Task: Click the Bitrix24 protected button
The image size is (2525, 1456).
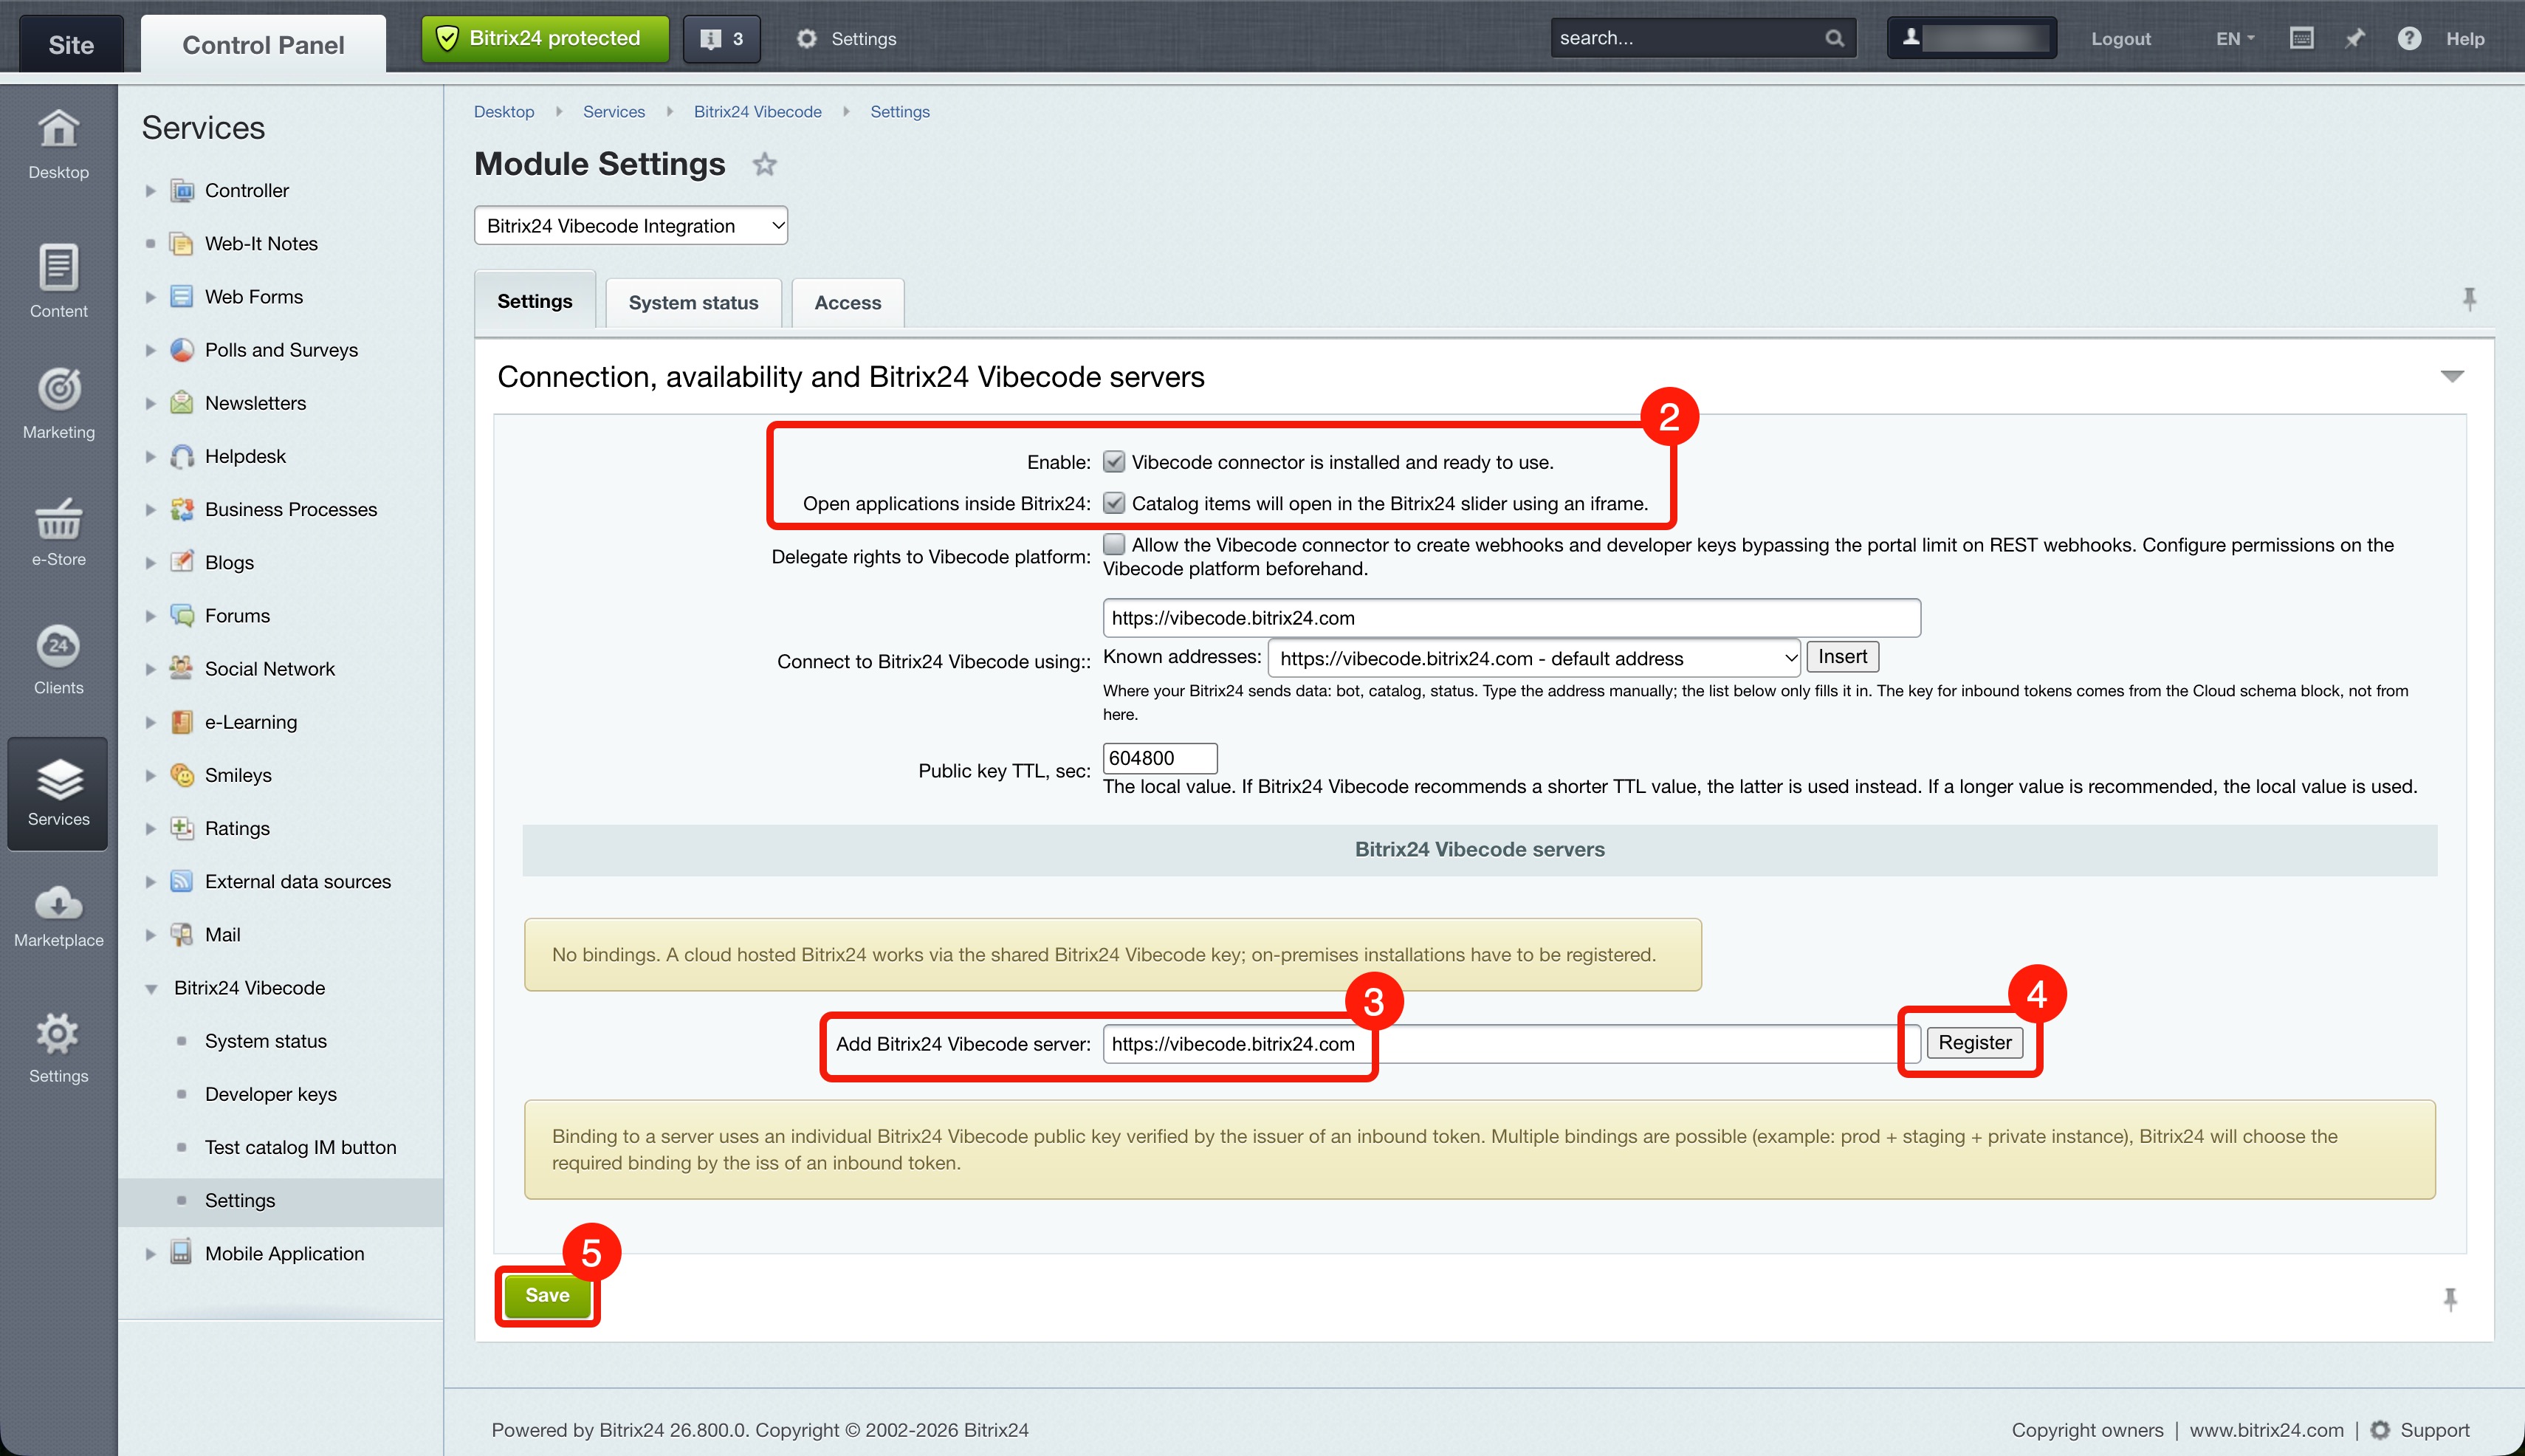Action: (x=545, y=39)
